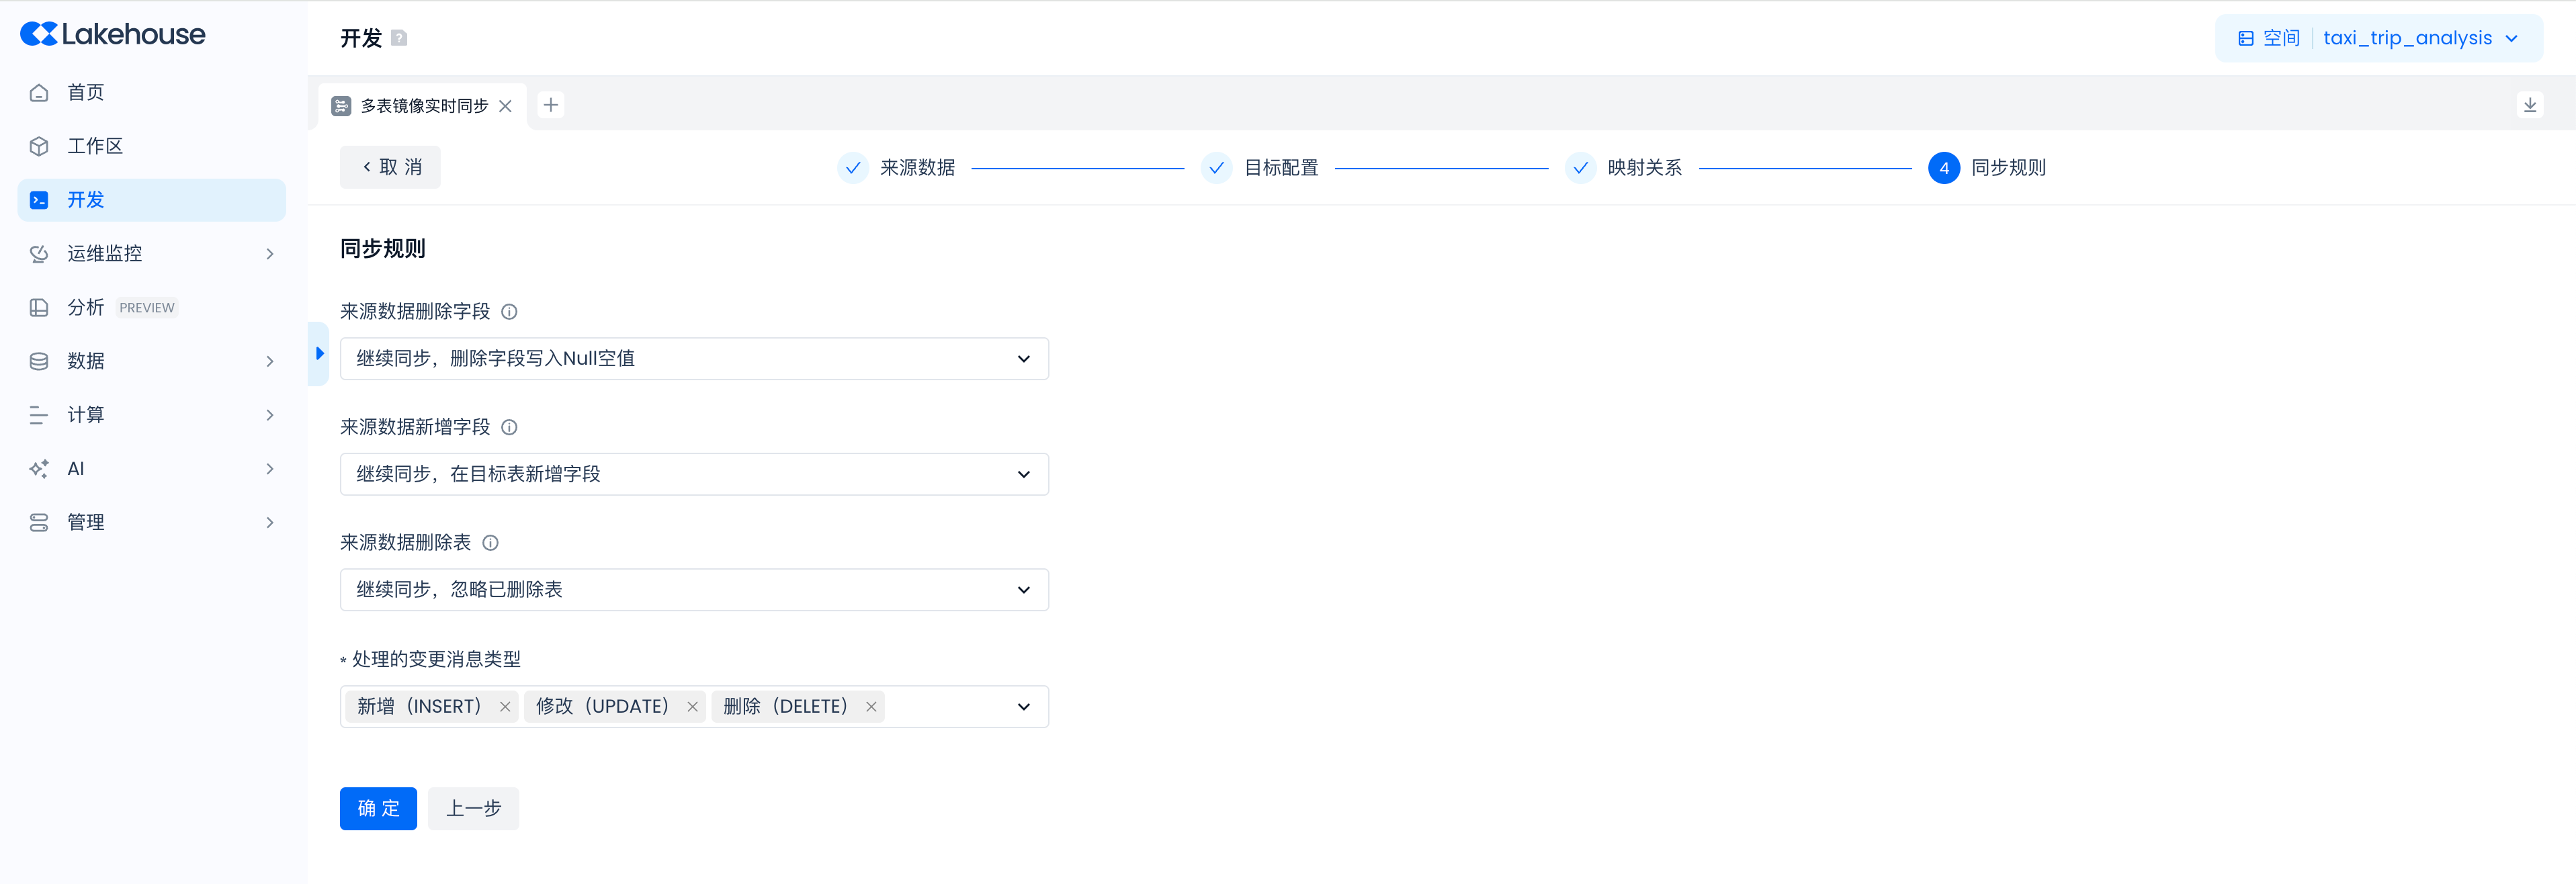
Task: Close the 多表镜像实时同步 tab
Action: point(505,106)
